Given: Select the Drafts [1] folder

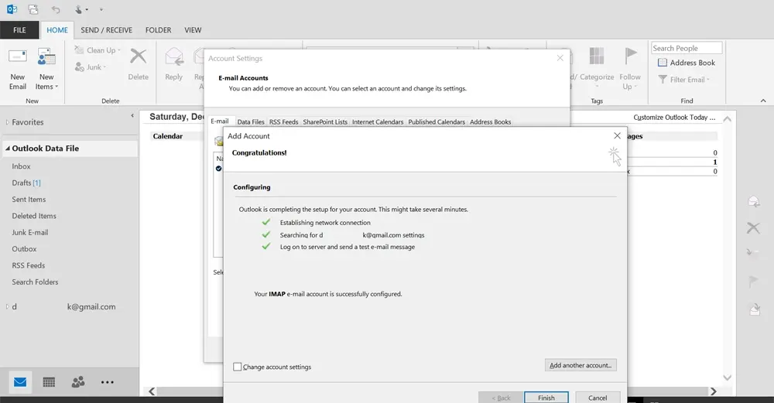Looking at the screenshot, I should tap(26, 183).
